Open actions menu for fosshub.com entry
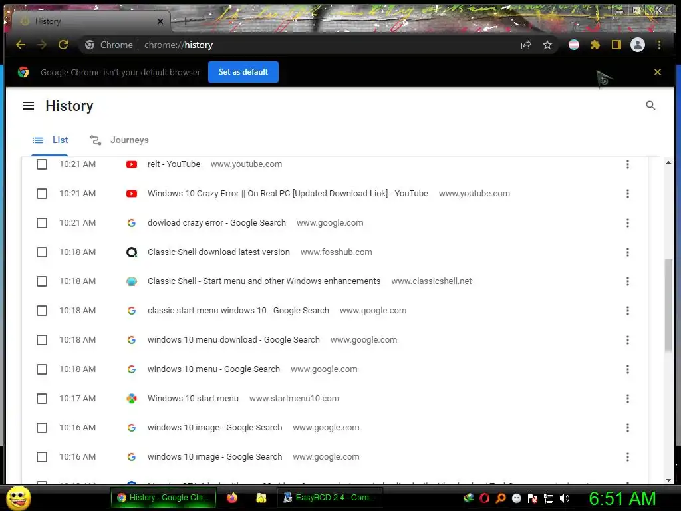This screenshot has width=681, height=511. [x=628, y=252]
